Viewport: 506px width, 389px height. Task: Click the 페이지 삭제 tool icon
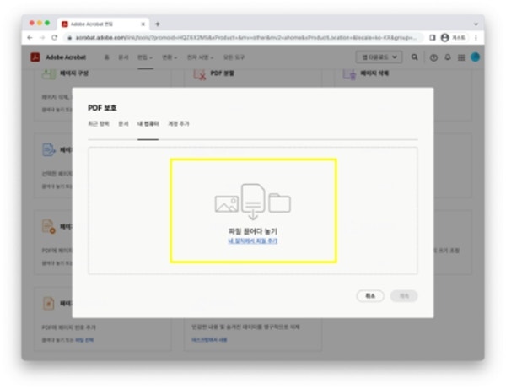349,74
